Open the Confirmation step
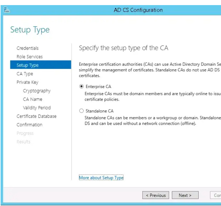The image size is (221, 206). tap(29, 125)
